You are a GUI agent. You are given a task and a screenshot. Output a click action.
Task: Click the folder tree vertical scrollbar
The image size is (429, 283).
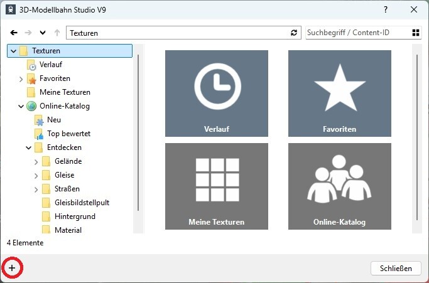pos(138,132)
